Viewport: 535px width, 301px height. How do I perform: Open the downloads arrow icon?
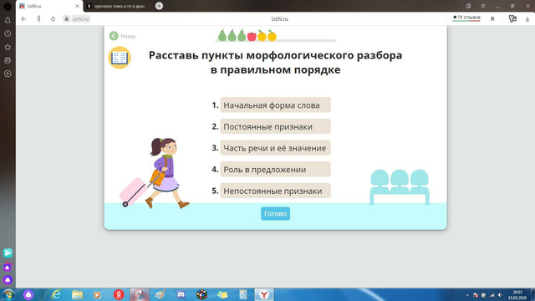coord(527,19)
